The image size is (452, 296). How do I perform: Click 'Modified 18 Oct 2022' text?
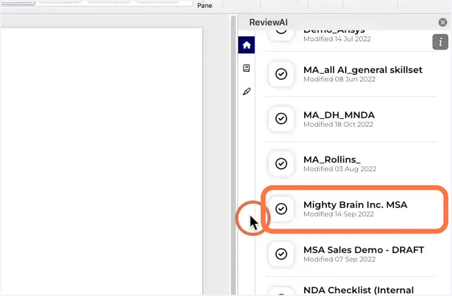tap(338, 124)
